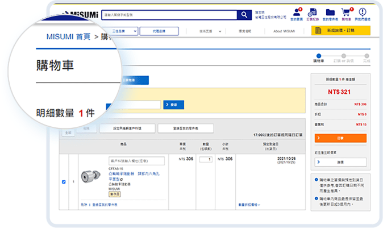Image resolution: width=383 pixels, height=228 pixels.
Task: Click the quantity input field
Action: tap(206, 159)
